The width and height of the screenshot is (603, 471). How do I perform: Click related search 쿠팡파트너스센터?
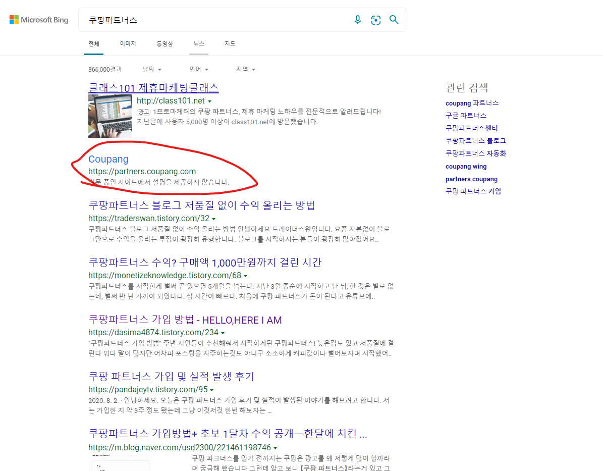pyautogui.click(x=471, y=128)
